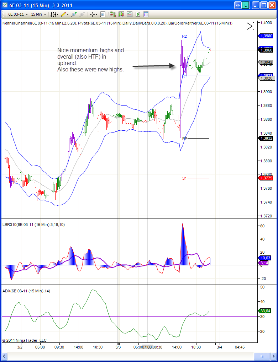The width and height of the screenshot is (278, 362).
Task: Click the chart style bars icon
Action: tap(53, 14)
